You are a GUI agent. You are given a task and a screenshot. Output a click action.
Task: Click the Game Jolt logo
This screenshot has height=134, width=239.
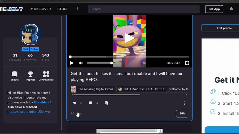[x=11, y=9]
